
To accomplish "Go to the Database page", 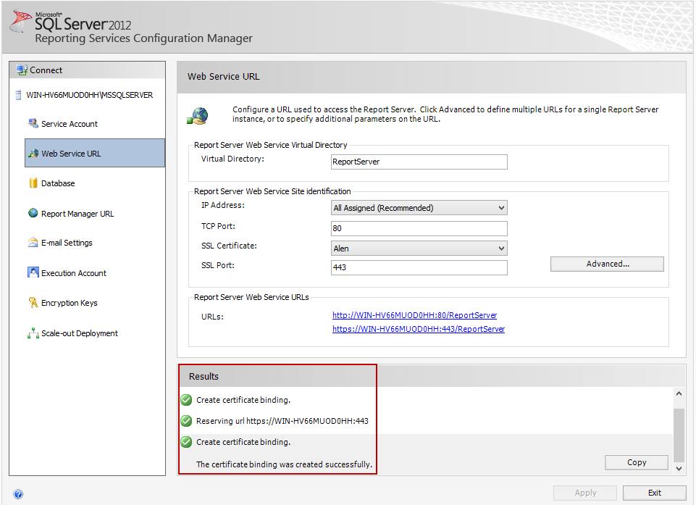I will click(58, 183).
